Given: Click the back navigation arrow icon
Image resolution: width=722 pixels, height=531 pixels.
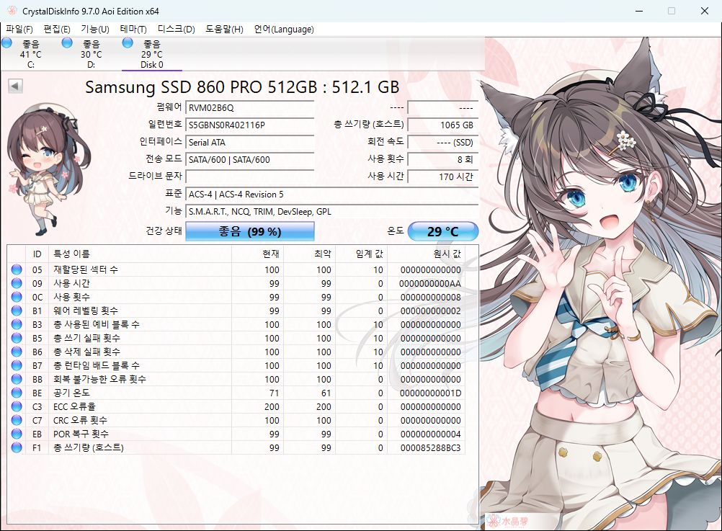Looking at the screenshot, I should 14,85.
